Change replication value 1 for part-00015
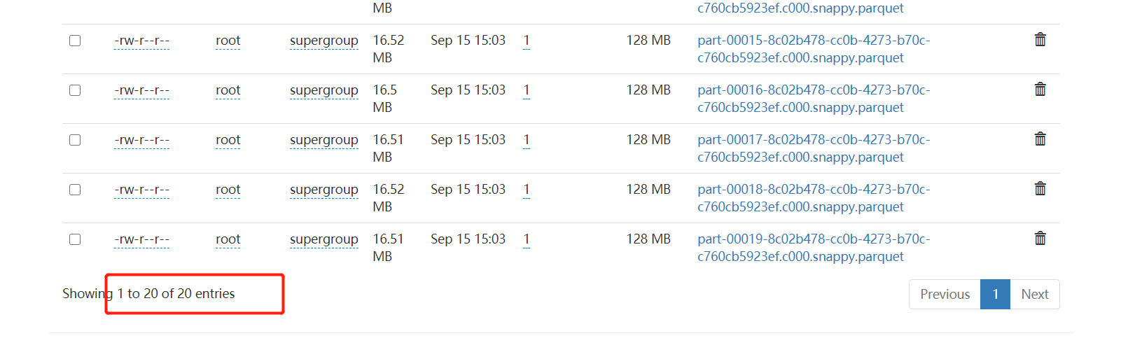Screen dimensions: 1142x338 [527, 41]
